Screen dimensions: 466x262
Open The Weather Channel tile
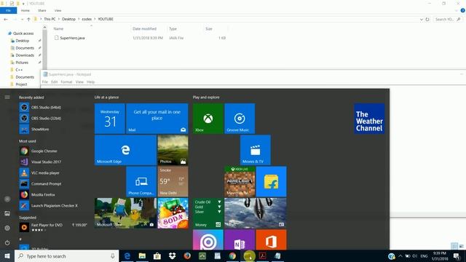point(369,119)
